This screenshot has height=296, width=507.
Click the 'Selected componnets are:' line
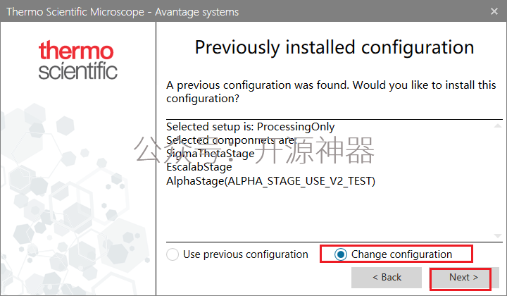[232, 140]
